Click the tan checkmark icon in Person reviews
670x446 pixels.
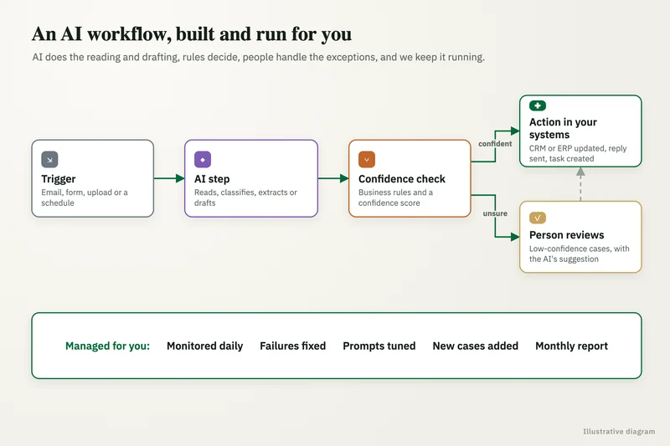(x=538, y=218)
